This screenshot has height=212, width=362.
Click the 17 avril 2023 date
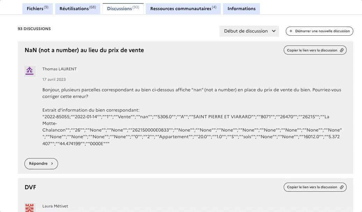click(54, 79)
